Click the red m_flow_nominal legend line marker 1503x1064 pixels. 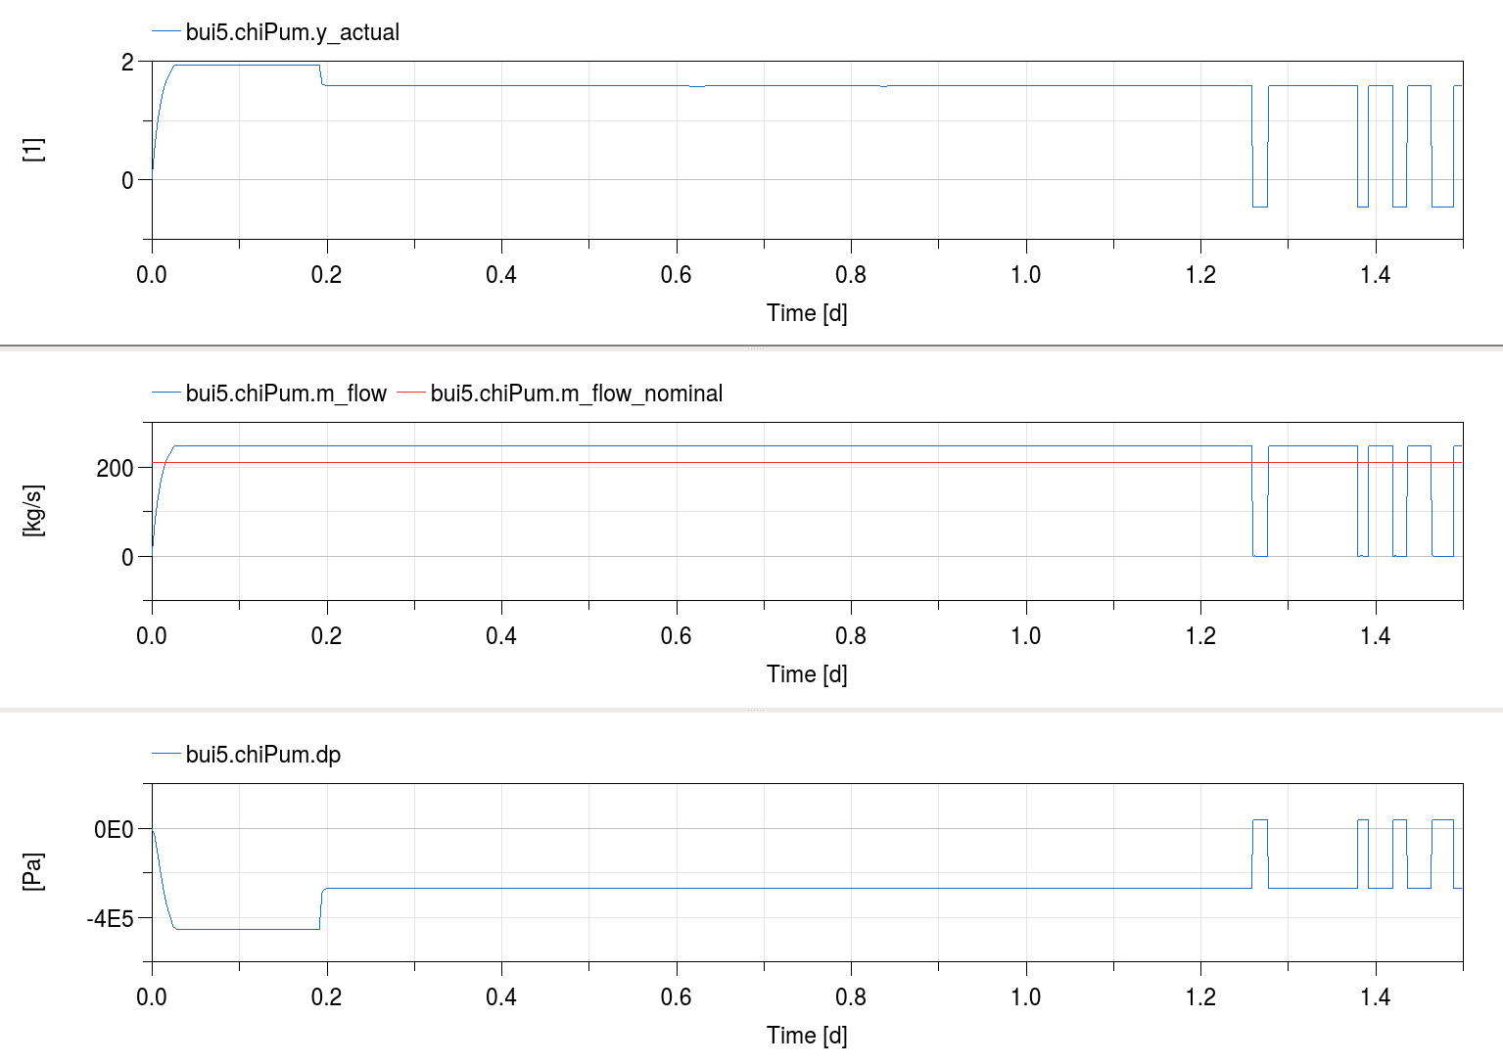pos(412,393)
